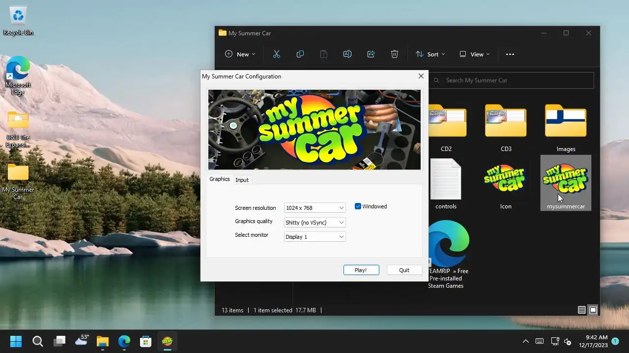Select the controls text file

(446, 184)
